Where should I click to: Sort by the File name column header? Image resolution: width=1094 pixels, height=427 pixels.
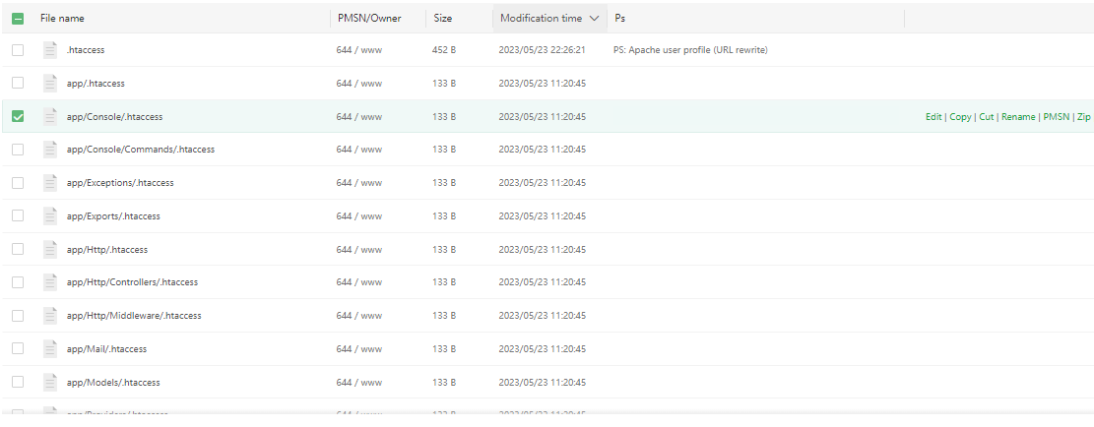(x=62, y=19)
